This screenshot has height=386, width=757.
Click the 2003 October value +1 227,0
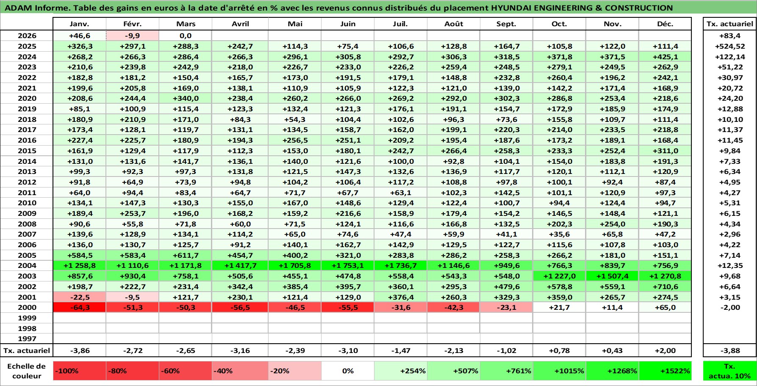(559, 276)
